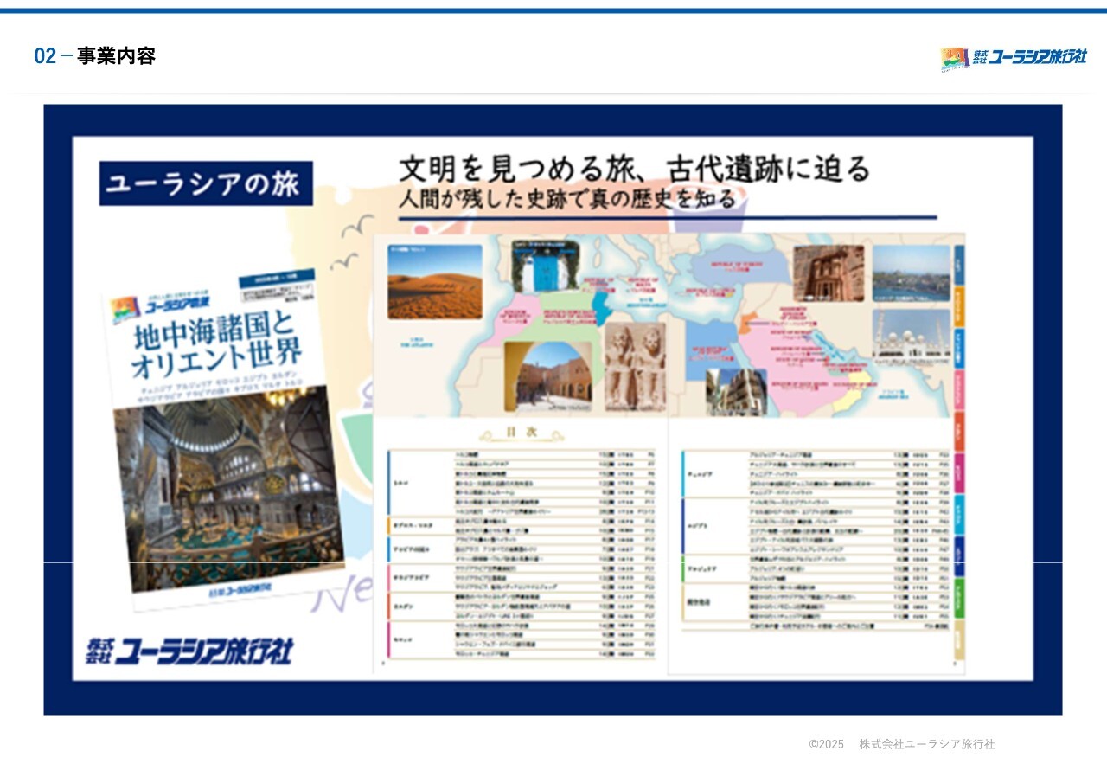
Task: Click the stone archway courtyard photo
Action: tap(548, 375)
